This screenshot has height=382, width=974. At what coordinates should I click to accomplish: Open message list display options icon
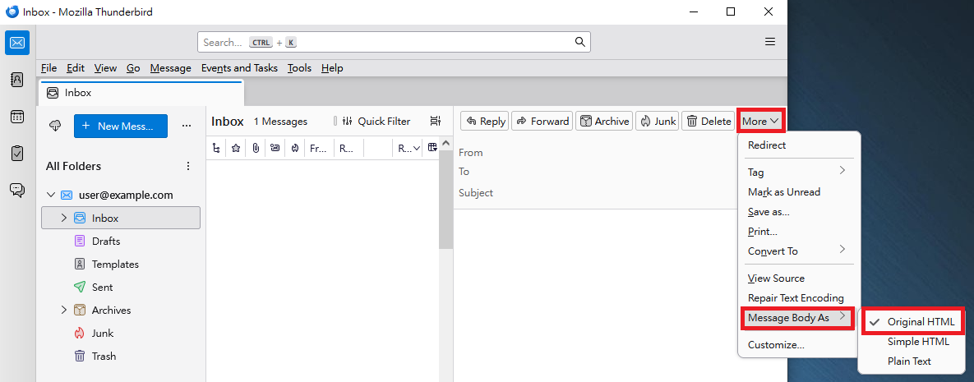point(436,121)
